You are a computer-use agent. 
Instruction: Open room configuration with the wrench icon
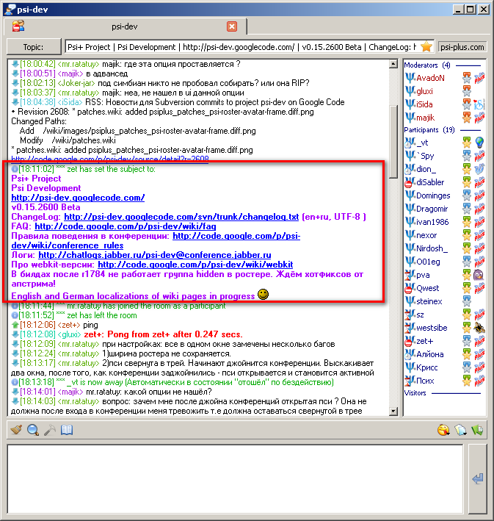pos(50,431)
